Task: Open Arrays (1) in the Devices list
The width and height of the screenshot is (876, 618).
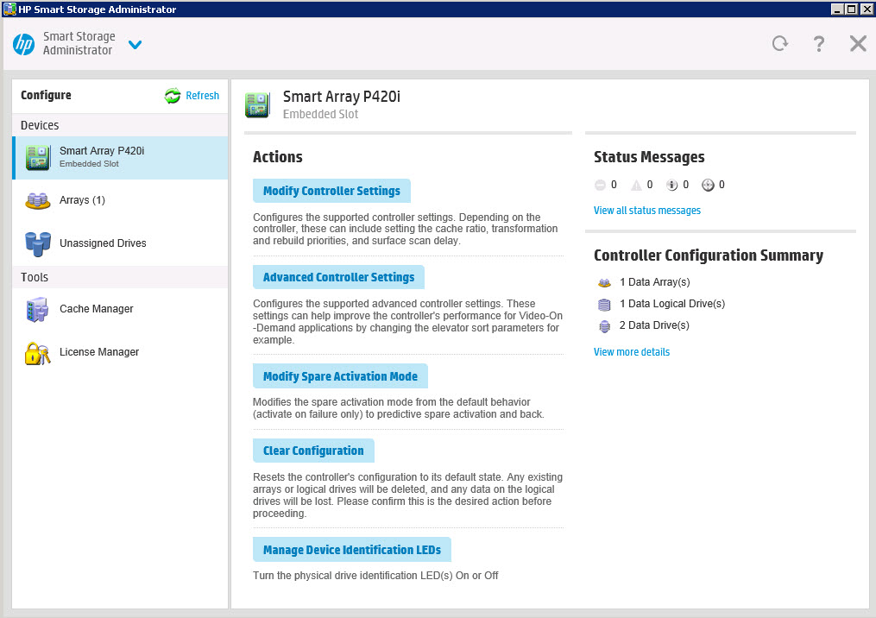Action: pos(120,200)
